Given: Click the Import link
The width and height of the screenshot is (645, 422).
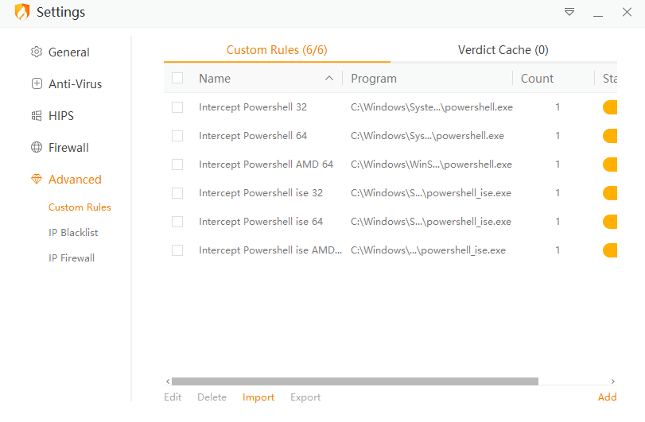Looking at the screenshot, I should click(258, 397).
